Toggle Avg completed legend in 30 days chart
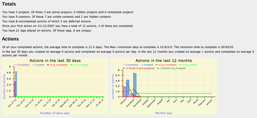Viewport: 257px width, 118px height. point(59,65)
